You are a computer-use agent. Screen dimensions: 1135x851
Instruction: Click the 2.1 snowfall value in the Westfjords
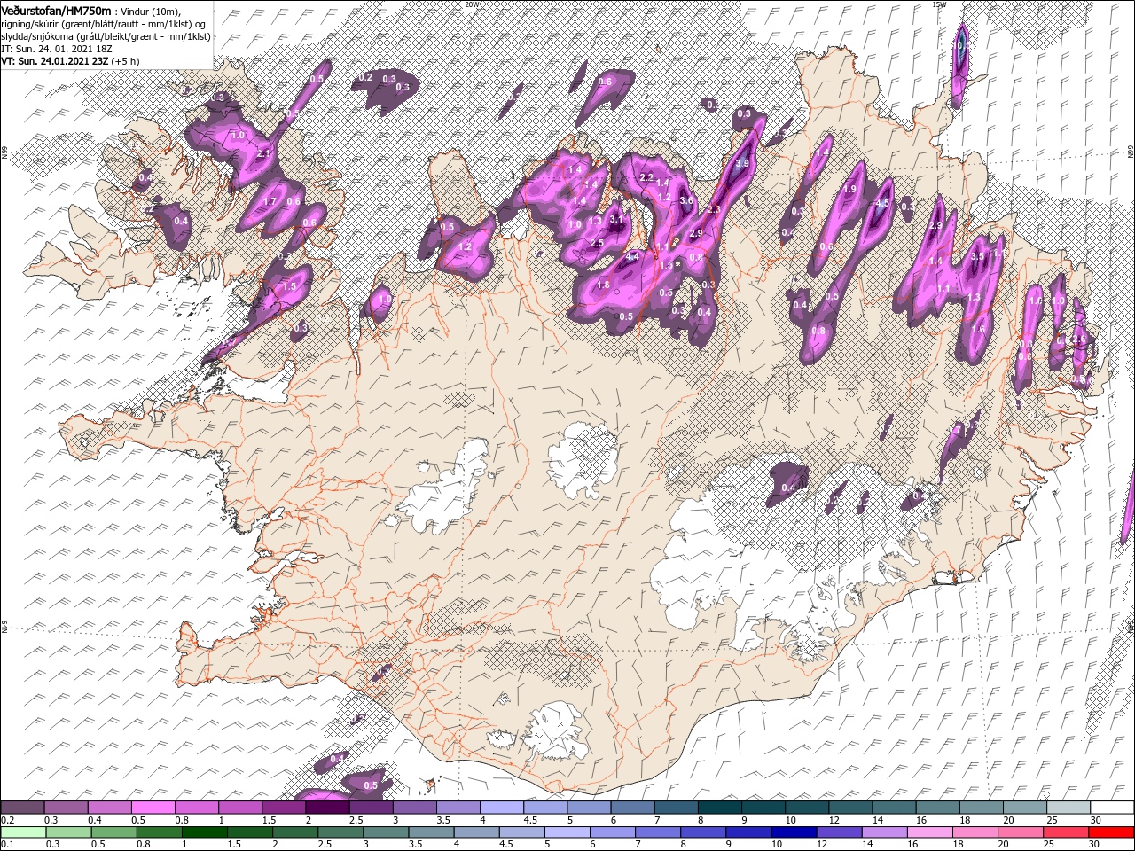pos(262,153)
